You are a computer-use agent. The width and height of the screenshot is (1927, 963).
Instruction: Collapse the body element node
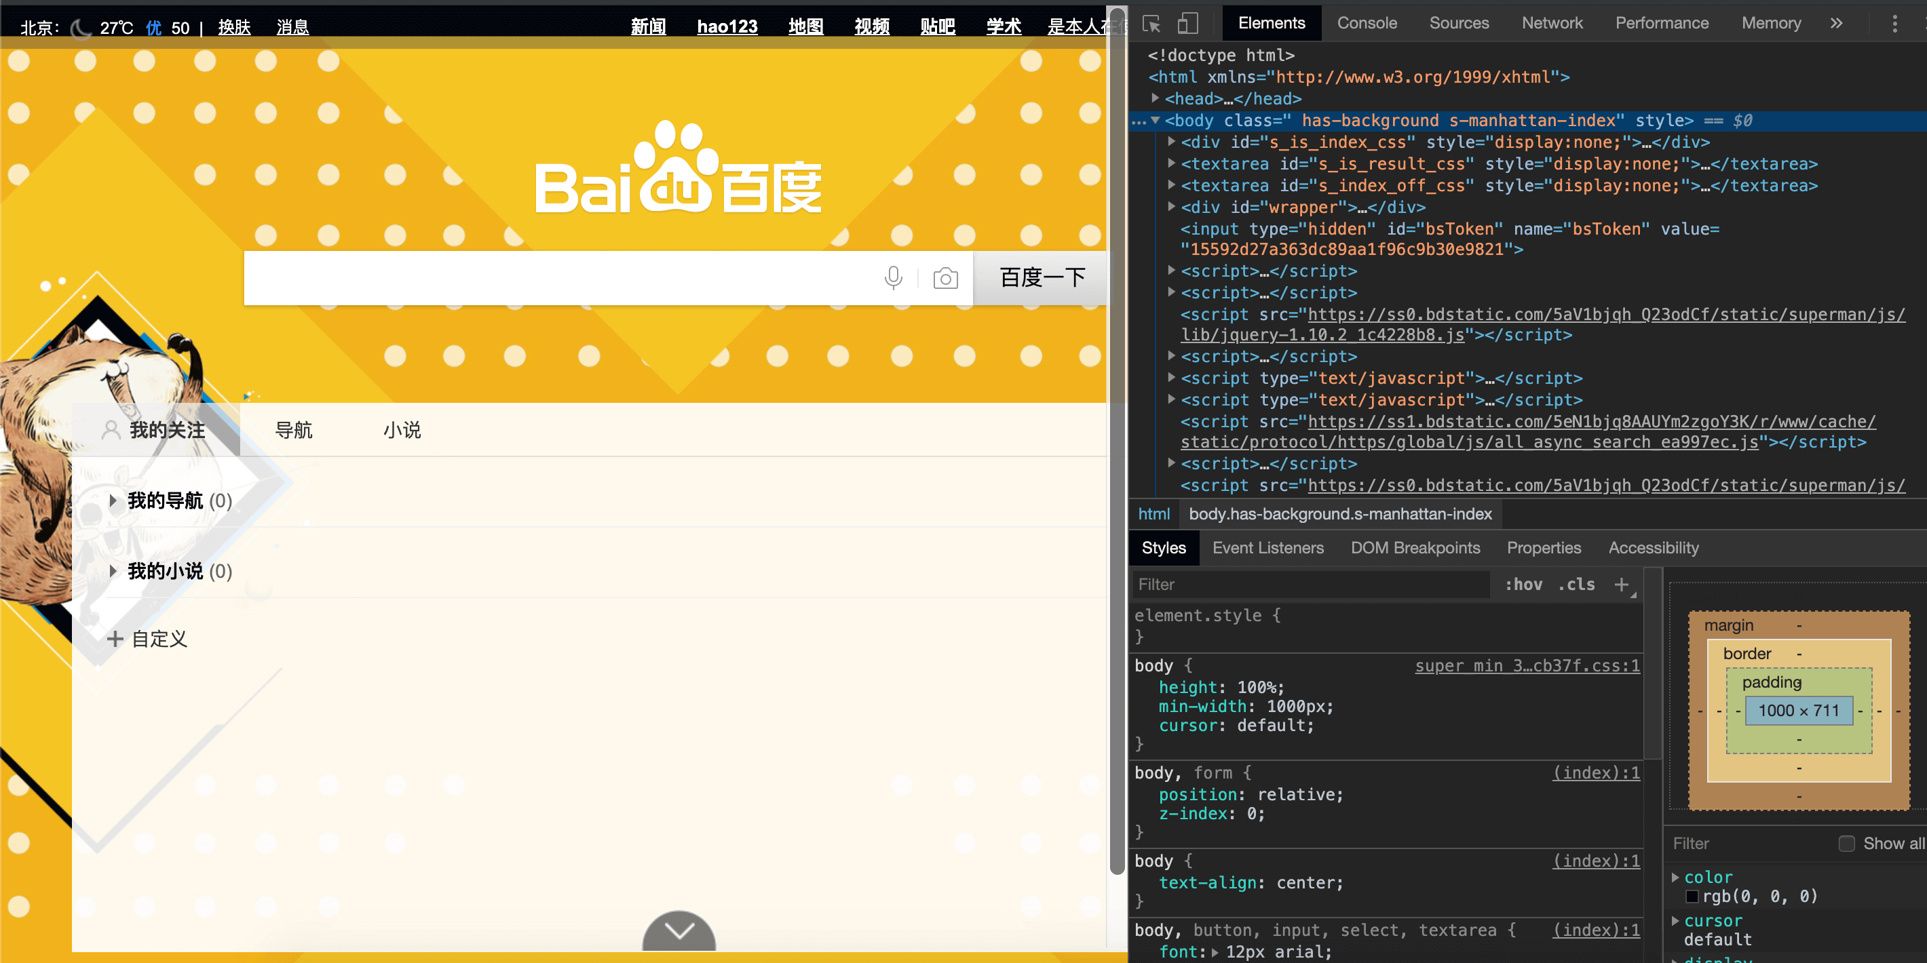1155,121
